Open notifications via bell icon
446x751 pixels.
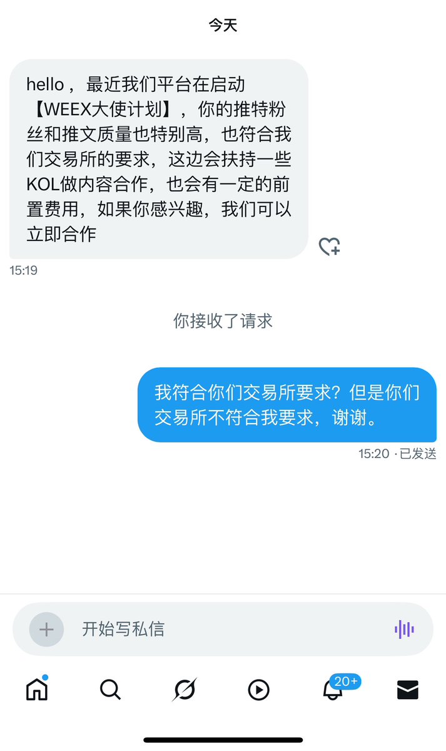[x=333, y=690]
